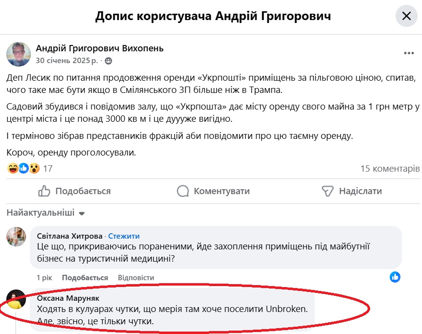Reply to Світлана's comment via Відповісти
This screenshot has width=422, height=334.
(136, 278)
